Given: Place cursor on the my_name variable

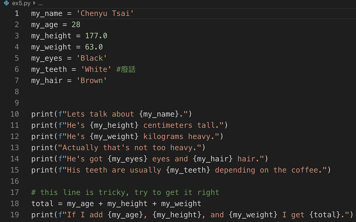Looking at the screenshot, I should point(47,13).
